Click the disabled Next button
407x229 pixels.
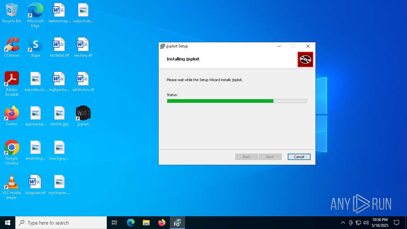(270, 157)
